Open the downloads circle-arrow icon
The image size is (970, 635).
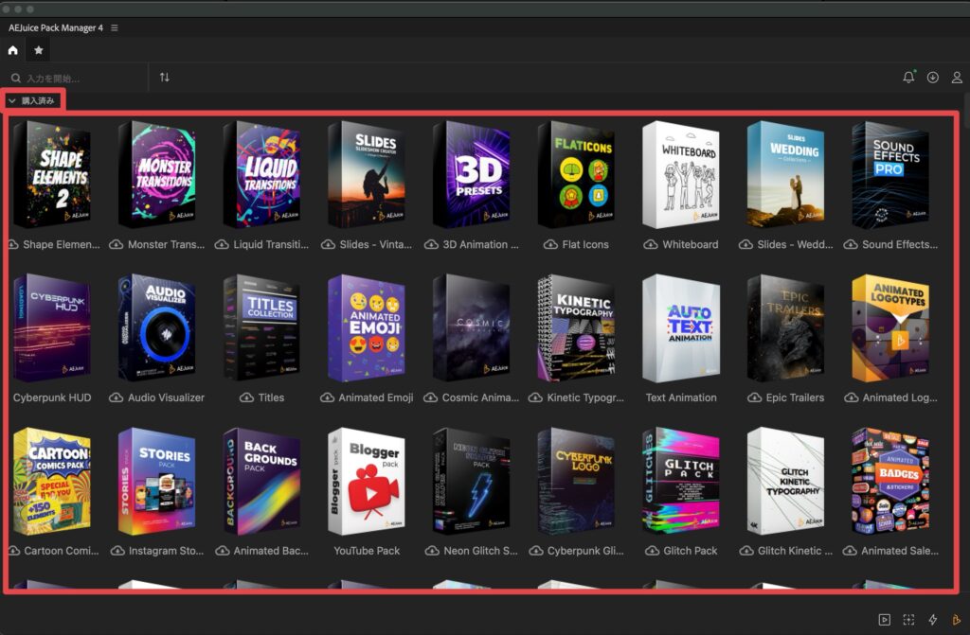pyautogui.click(x=933, y=78)
